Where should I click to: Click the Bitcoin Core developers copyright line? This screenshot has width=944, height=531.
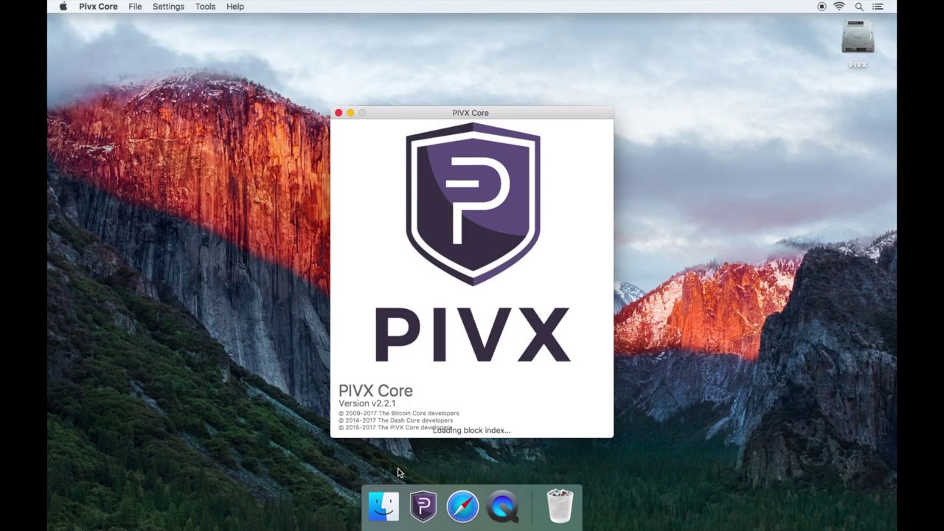[399, 414]
